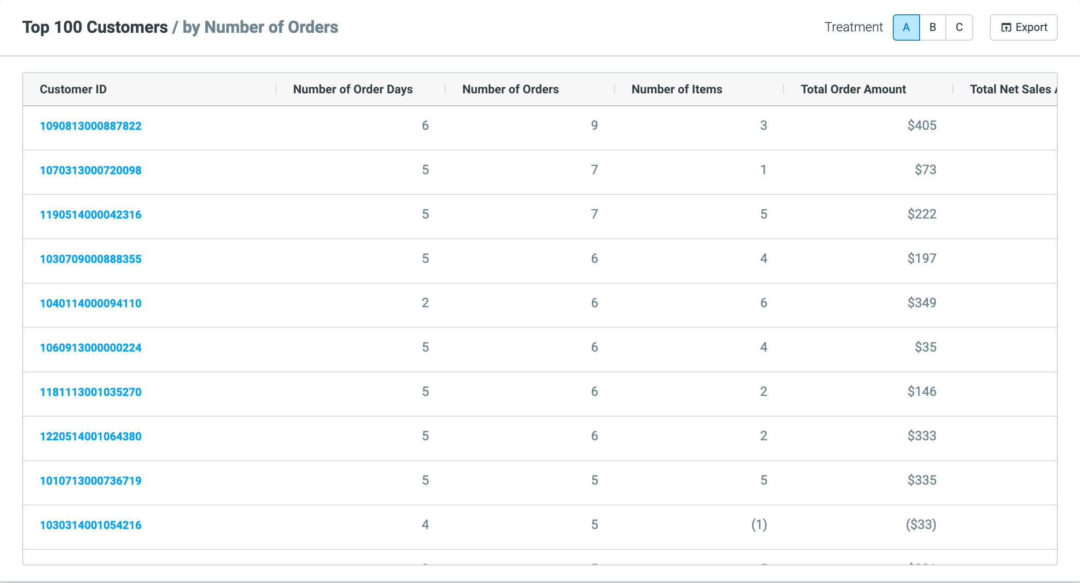The width and height of the screenshot is (1080, 583).
Task: Open customer 1040114000094110
Action: [x=91, y=303]
